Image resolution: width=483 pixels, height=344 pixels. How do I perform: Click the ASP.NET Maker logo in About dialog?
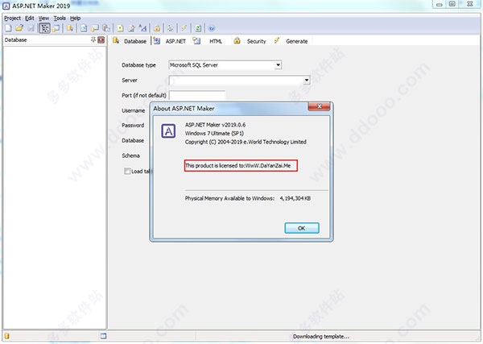168,131
